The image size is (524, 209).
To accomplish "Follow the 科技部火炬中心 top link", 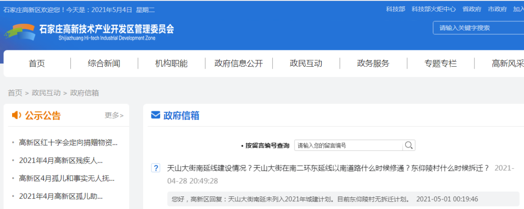I will [434, 9].
